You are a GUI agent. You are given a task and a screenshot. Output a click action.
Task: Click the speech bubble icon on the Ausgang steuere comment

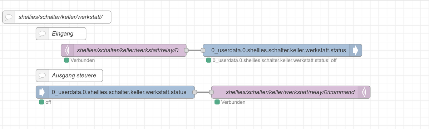coord(42,76)
